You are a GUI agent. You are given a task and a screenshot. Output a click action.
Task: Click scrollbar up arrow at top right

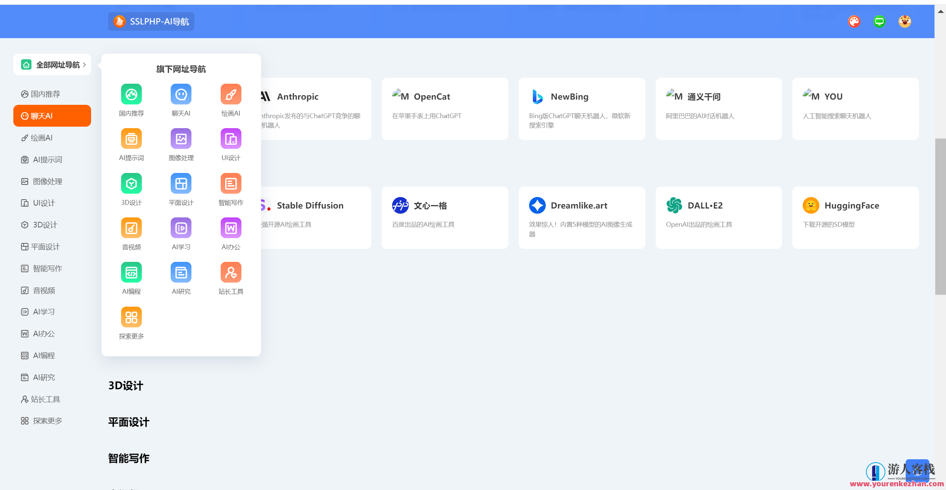[x=940, y=11]
